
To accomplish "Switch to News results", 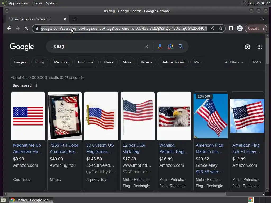I will [109, 62].
